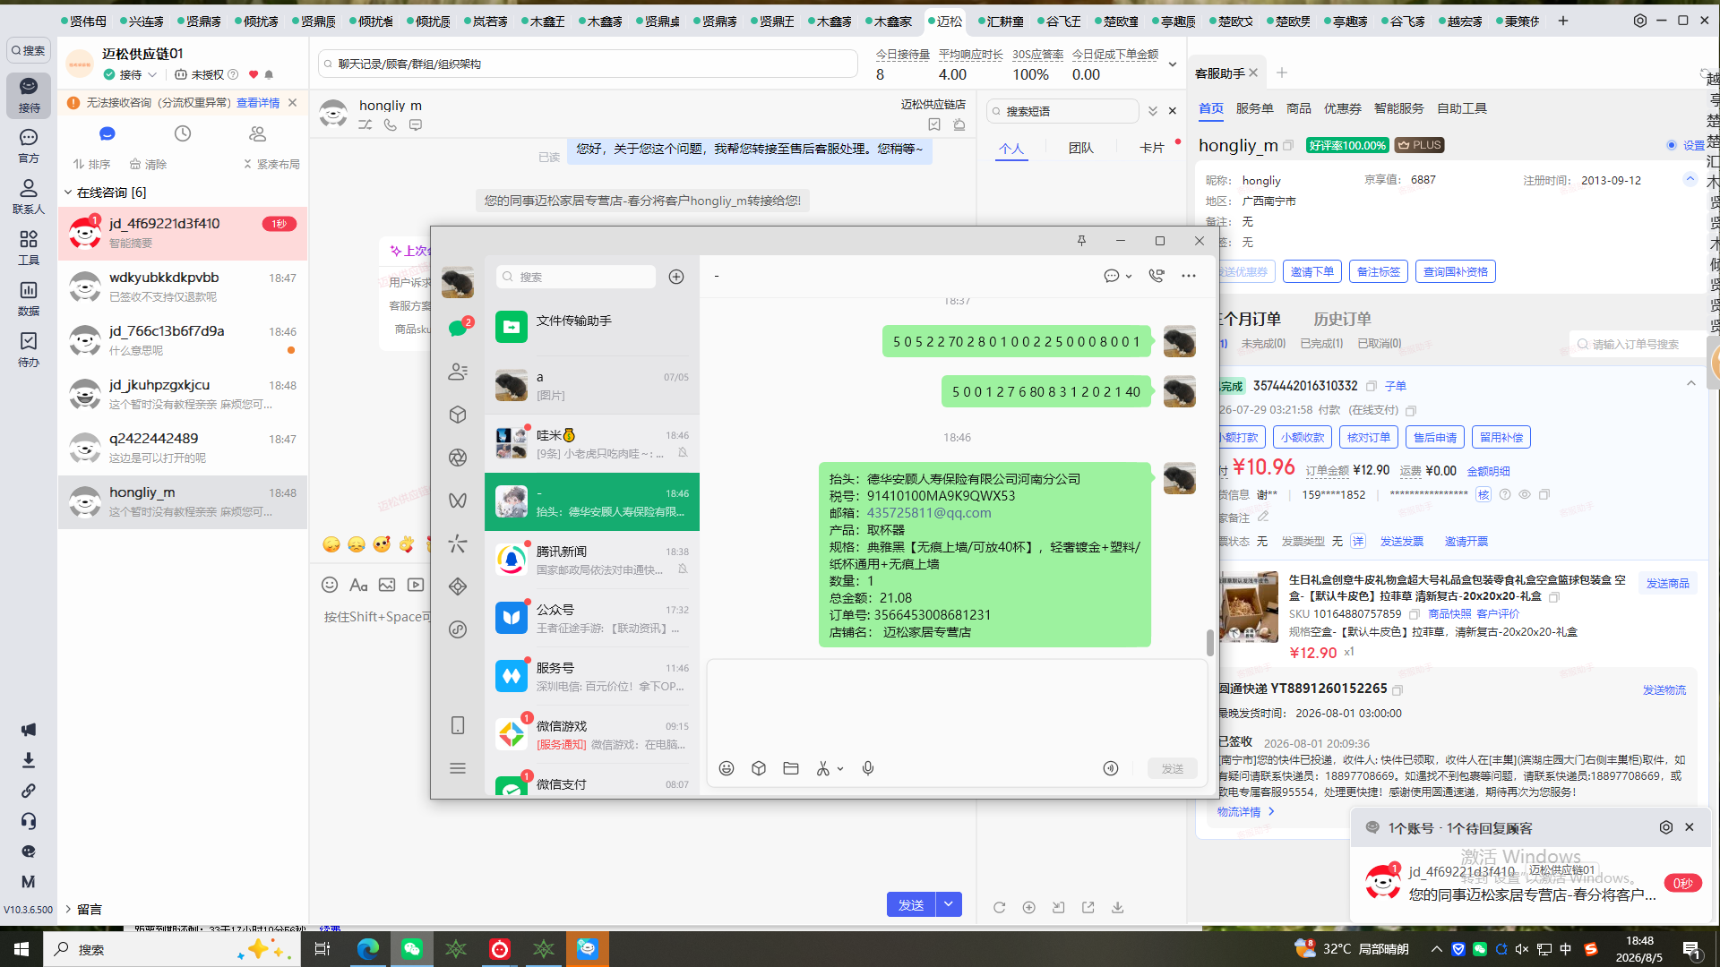Viewport: 1720px width, 967px height.
Task: Open 文件传输助手 conversation in WeChat
Action: click(x=592, y=327)
